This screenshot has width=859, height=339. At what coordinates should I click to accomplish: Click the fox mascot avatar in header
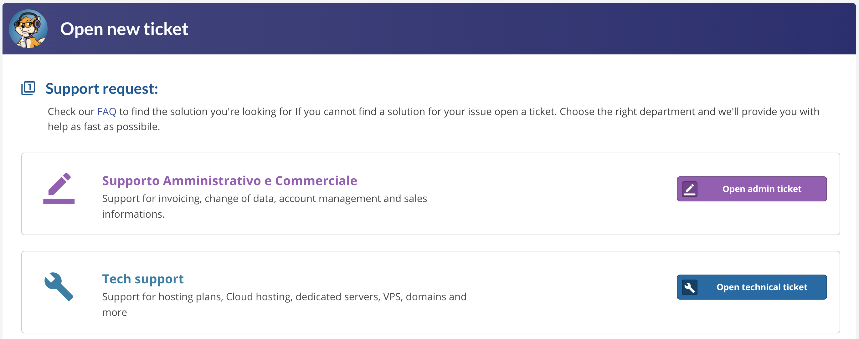click(x=28, y=29)
